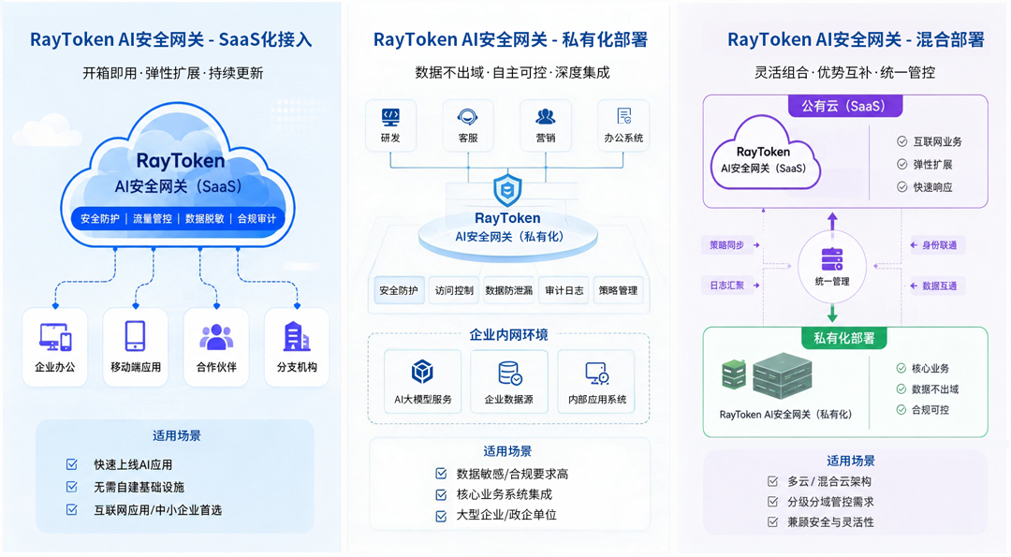Click the title RayToken AI安全网关 - 混合部署
1011x557 pixels.
[856, 39]
